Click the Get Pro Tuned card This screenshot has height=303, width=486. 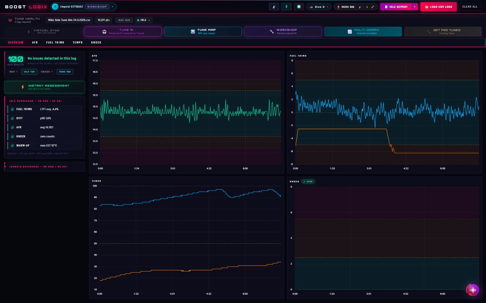[443, 32]
